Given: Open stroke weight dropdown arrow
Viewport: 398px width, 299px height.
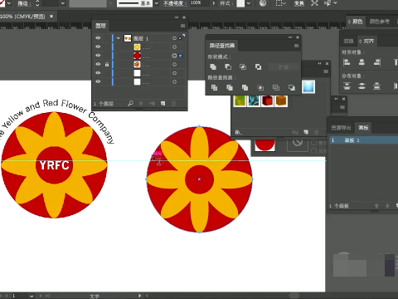Looking at the screenshot, I should pos(63,3).
